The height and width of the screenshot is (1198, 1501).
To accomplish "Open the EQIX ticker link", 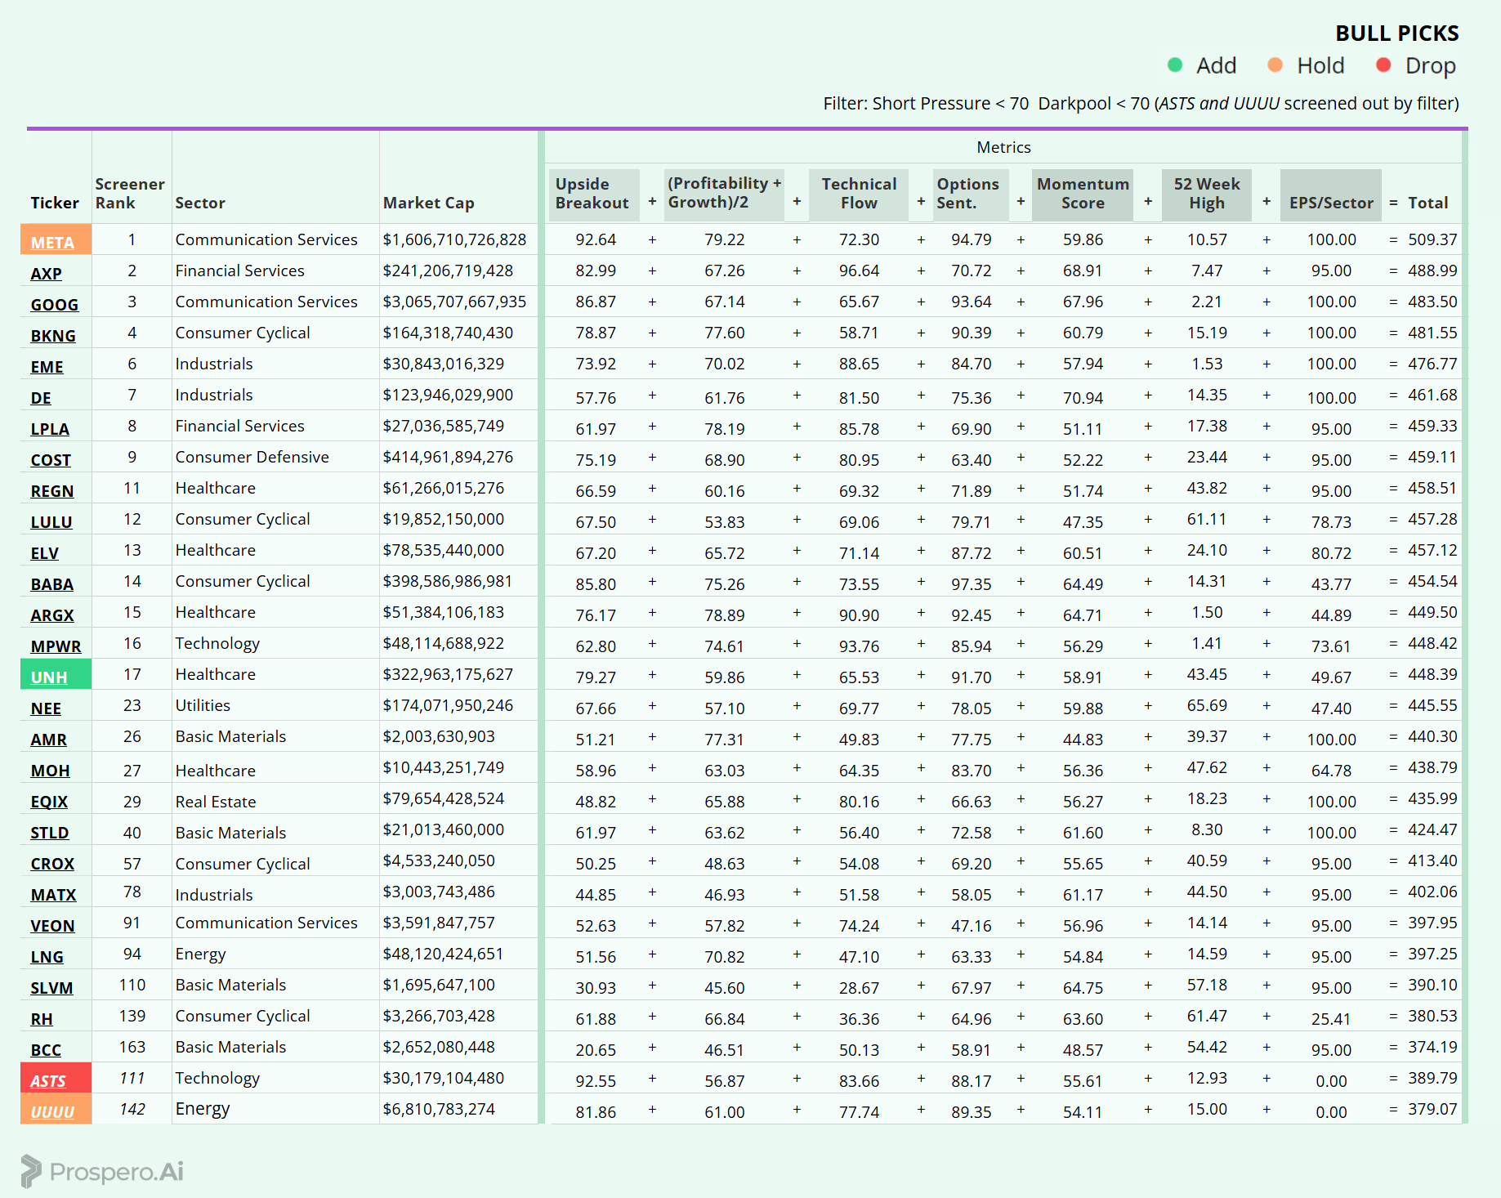I will 49,802.
